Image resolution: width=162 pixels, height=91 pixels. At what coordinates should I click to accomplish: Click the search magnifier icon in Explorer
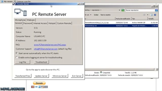pos(156,10)
